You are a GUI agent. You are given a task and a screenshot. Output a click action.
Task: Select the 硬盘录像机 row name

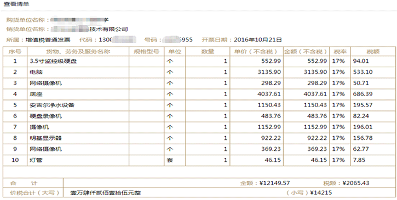pos(45,116)
